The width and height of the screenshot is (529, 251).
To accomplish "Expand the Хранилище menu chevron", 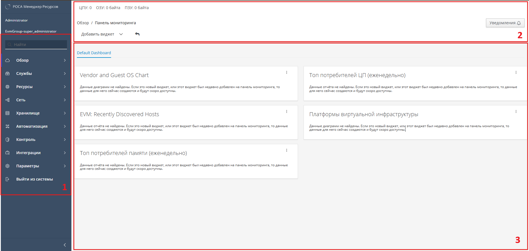I will pyautogui.click(x=65, y=113).
